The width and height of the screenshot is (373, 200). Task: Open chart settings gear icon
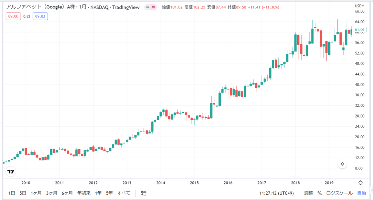360,183
